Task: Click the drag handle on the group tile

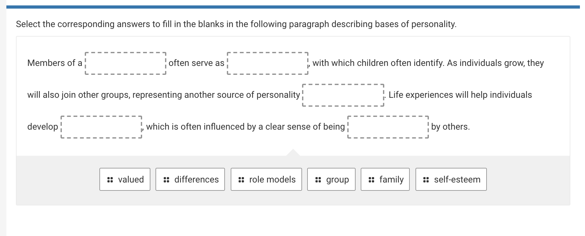Action: pyautogui.click(x=318, y=179)
